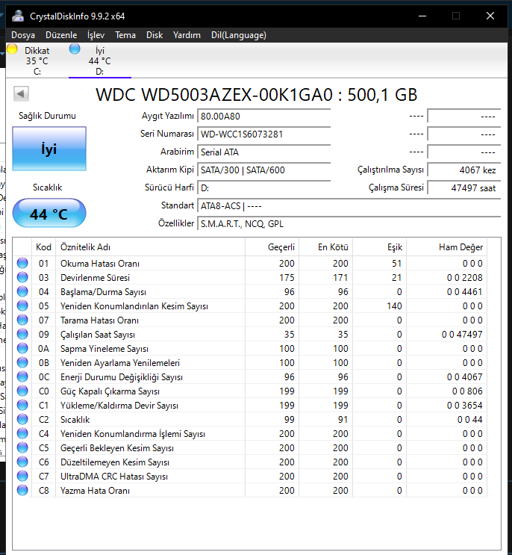Click the Ham Değer column header
The image size is (512, 555).
[x=446, y=247]
